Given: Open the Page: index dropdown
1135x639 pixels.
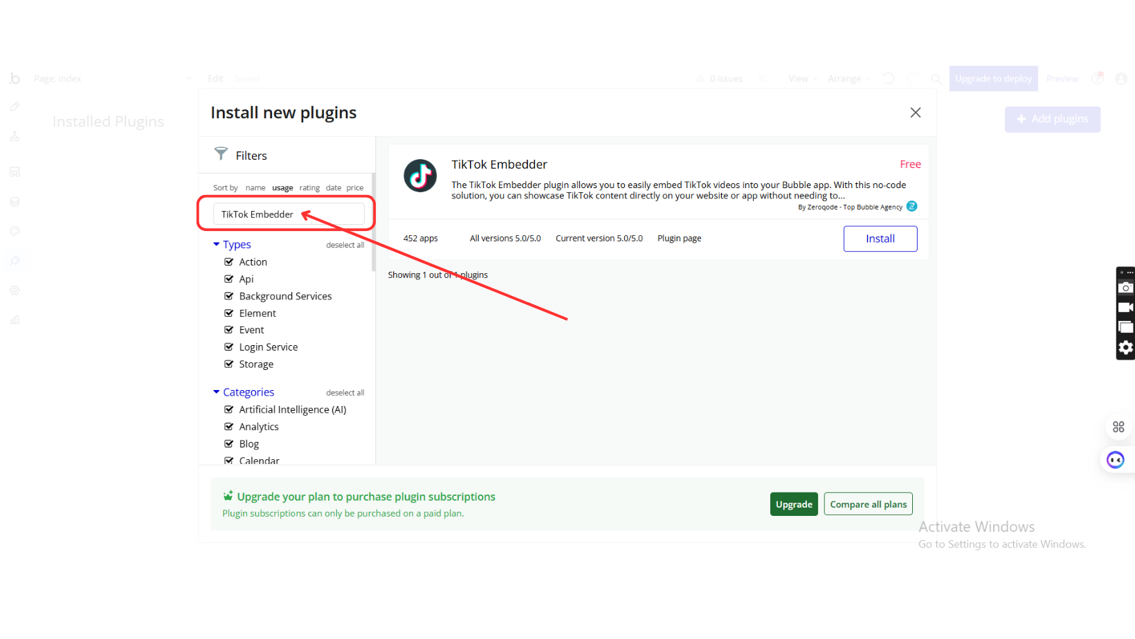Looking at the screenshot, I should point(111,79).
